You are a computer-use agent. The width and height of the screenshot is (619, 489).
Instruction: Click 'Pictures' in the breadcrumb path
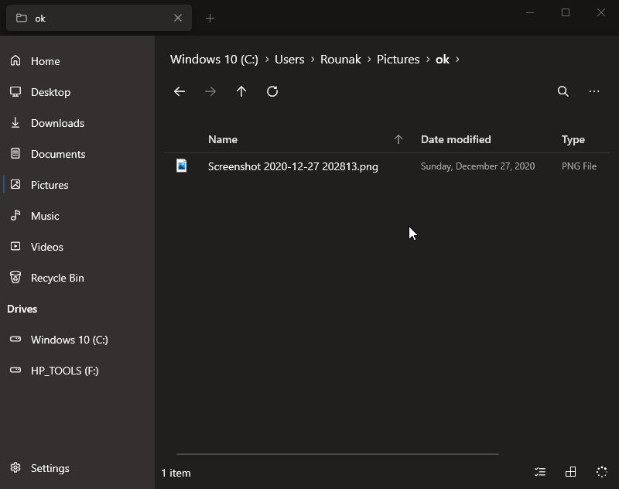coord(398,60)
